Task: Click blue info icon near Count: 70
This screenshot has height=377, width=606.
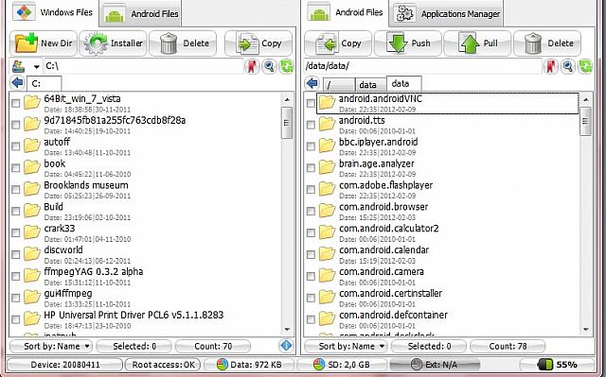Action: coord(286,346)
